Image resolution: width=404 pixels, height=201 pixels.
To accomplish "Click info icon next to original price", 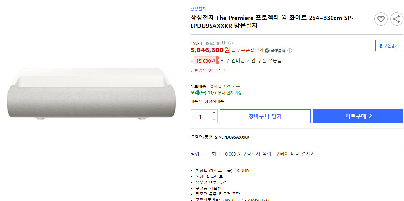I will pyautogui.click(x=231, y=43).
